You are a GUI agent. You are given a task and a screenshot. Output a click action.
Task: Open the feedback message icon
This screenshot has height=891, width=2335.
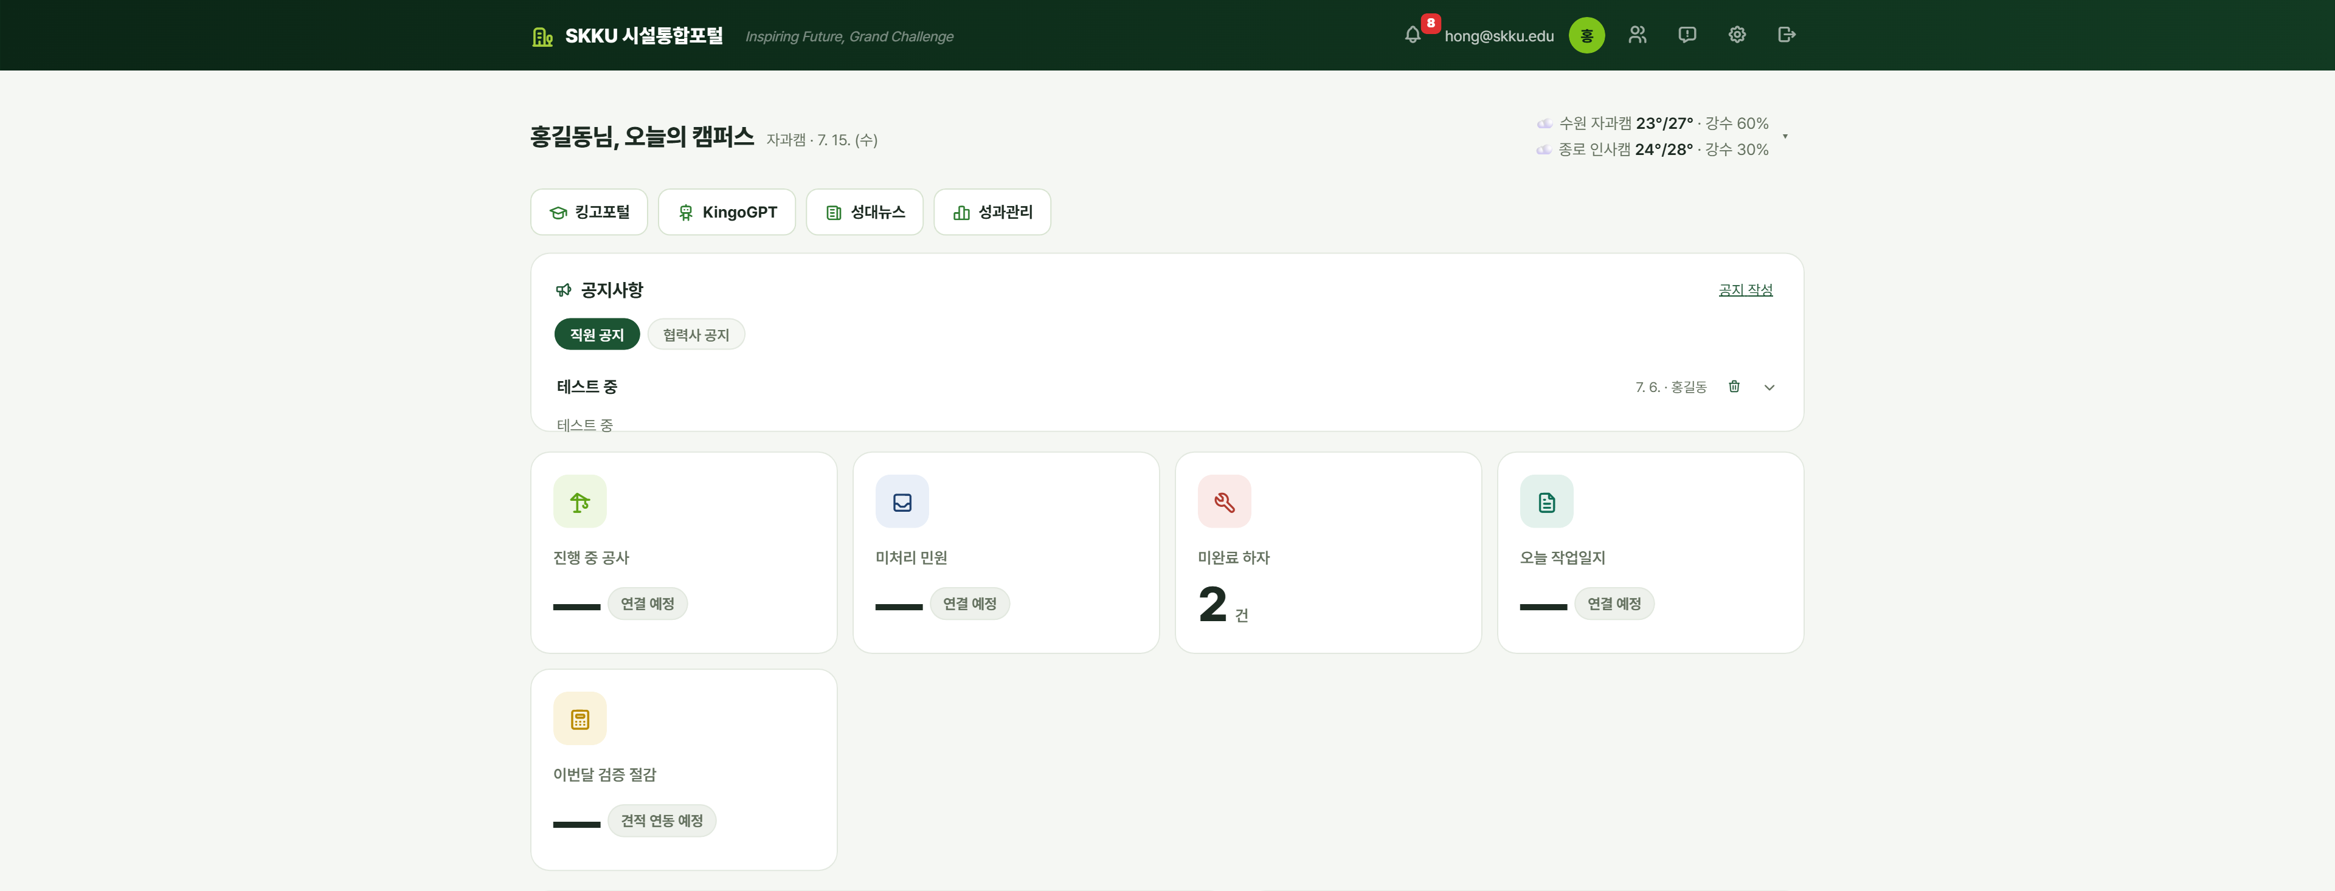click(x=1687, y=35)
